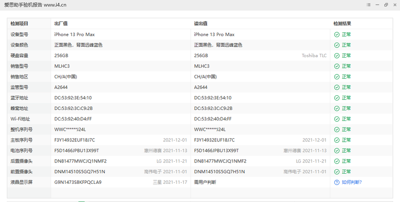Click the Toshiba TLC storage note
This screenshot has width=400, height=202.
click(x=314, y=55)
